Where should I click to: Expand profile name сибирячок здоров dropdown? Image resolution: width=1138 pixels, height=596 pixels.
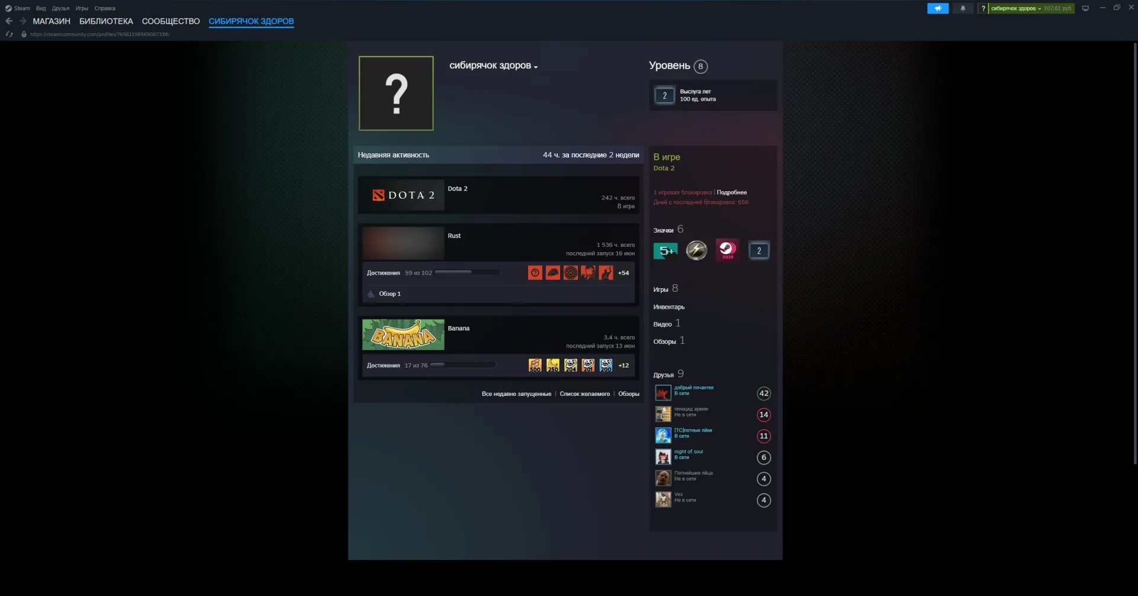tap(493, 66)
